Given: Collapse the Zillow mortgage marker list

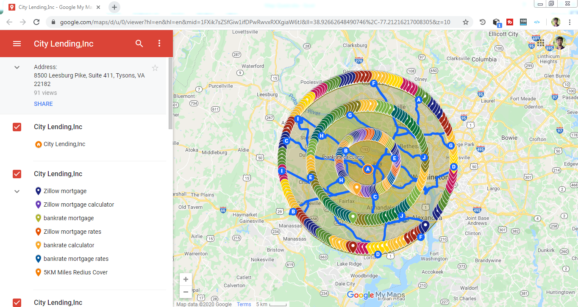Looking at the screenshot, I should pyautogui.click(x=17, y=191).
